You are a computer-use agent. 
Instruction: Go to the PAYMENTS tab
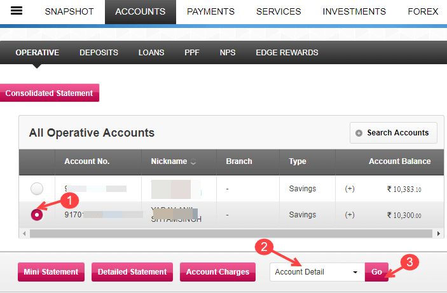[210, 11]
